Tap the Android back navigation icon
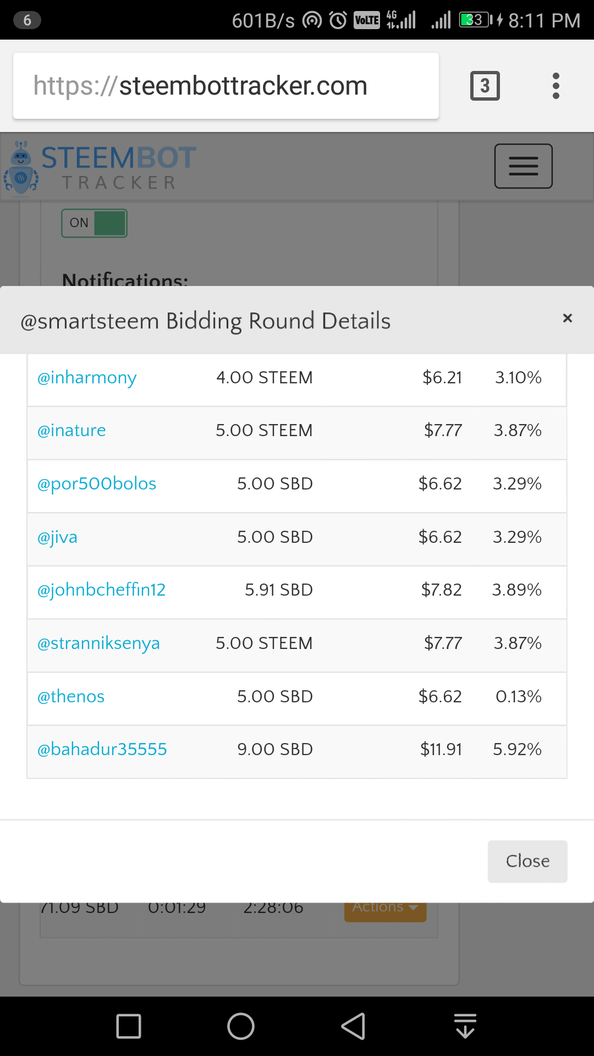594x1056 pixels. (353, 1026)
